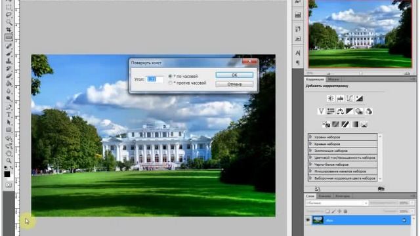420x236 pixels.
Task: Choose clockwise 'по часовой' rotation
Action: 170,76
